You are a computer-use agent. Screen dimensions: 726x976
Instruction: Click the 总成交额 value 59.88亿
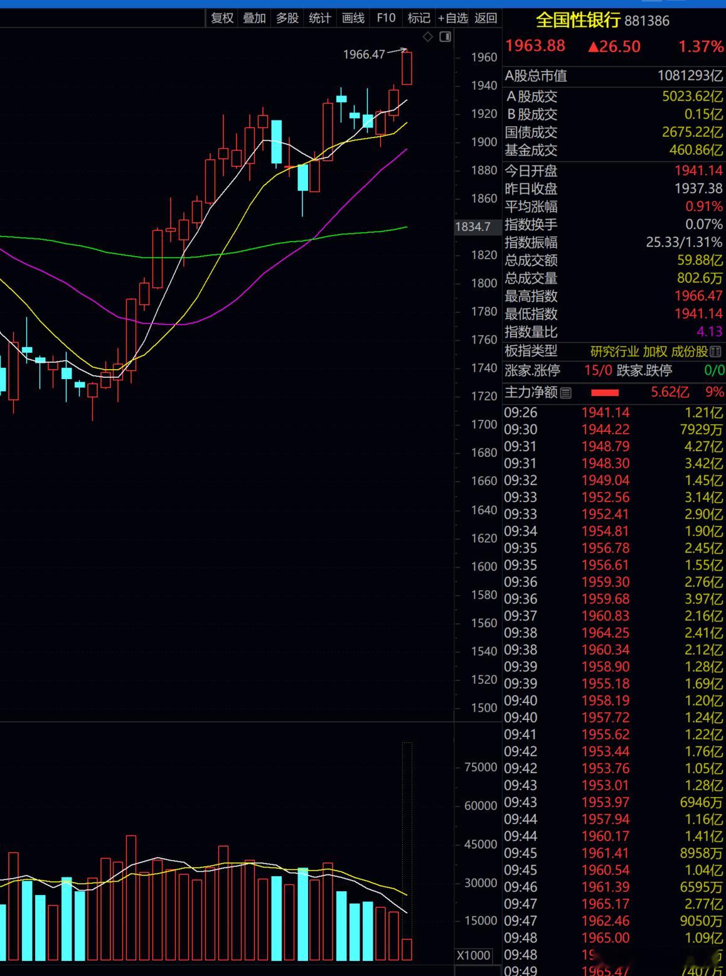point(700,260)
